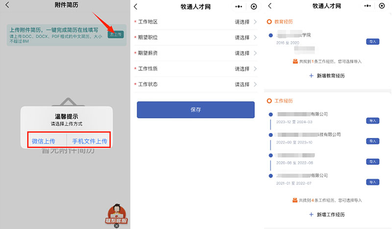Click the 联系客服 customer service avatar icon
The image size is (392, 229).
[116, 213]
